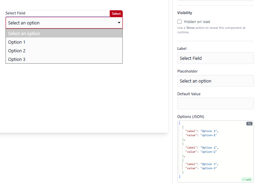Click the "option-3" value in JSON editor
Viewport: 257px width, 185px height.
tap(209, 168)
